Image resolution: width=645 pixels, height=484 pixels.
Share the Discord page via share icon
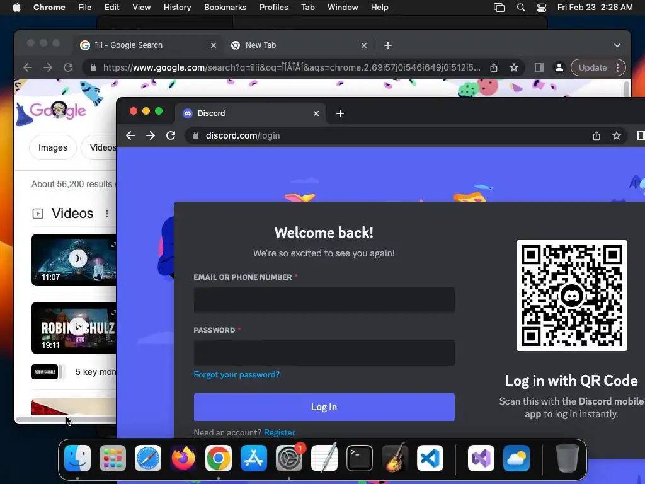[x=596, y=135]
